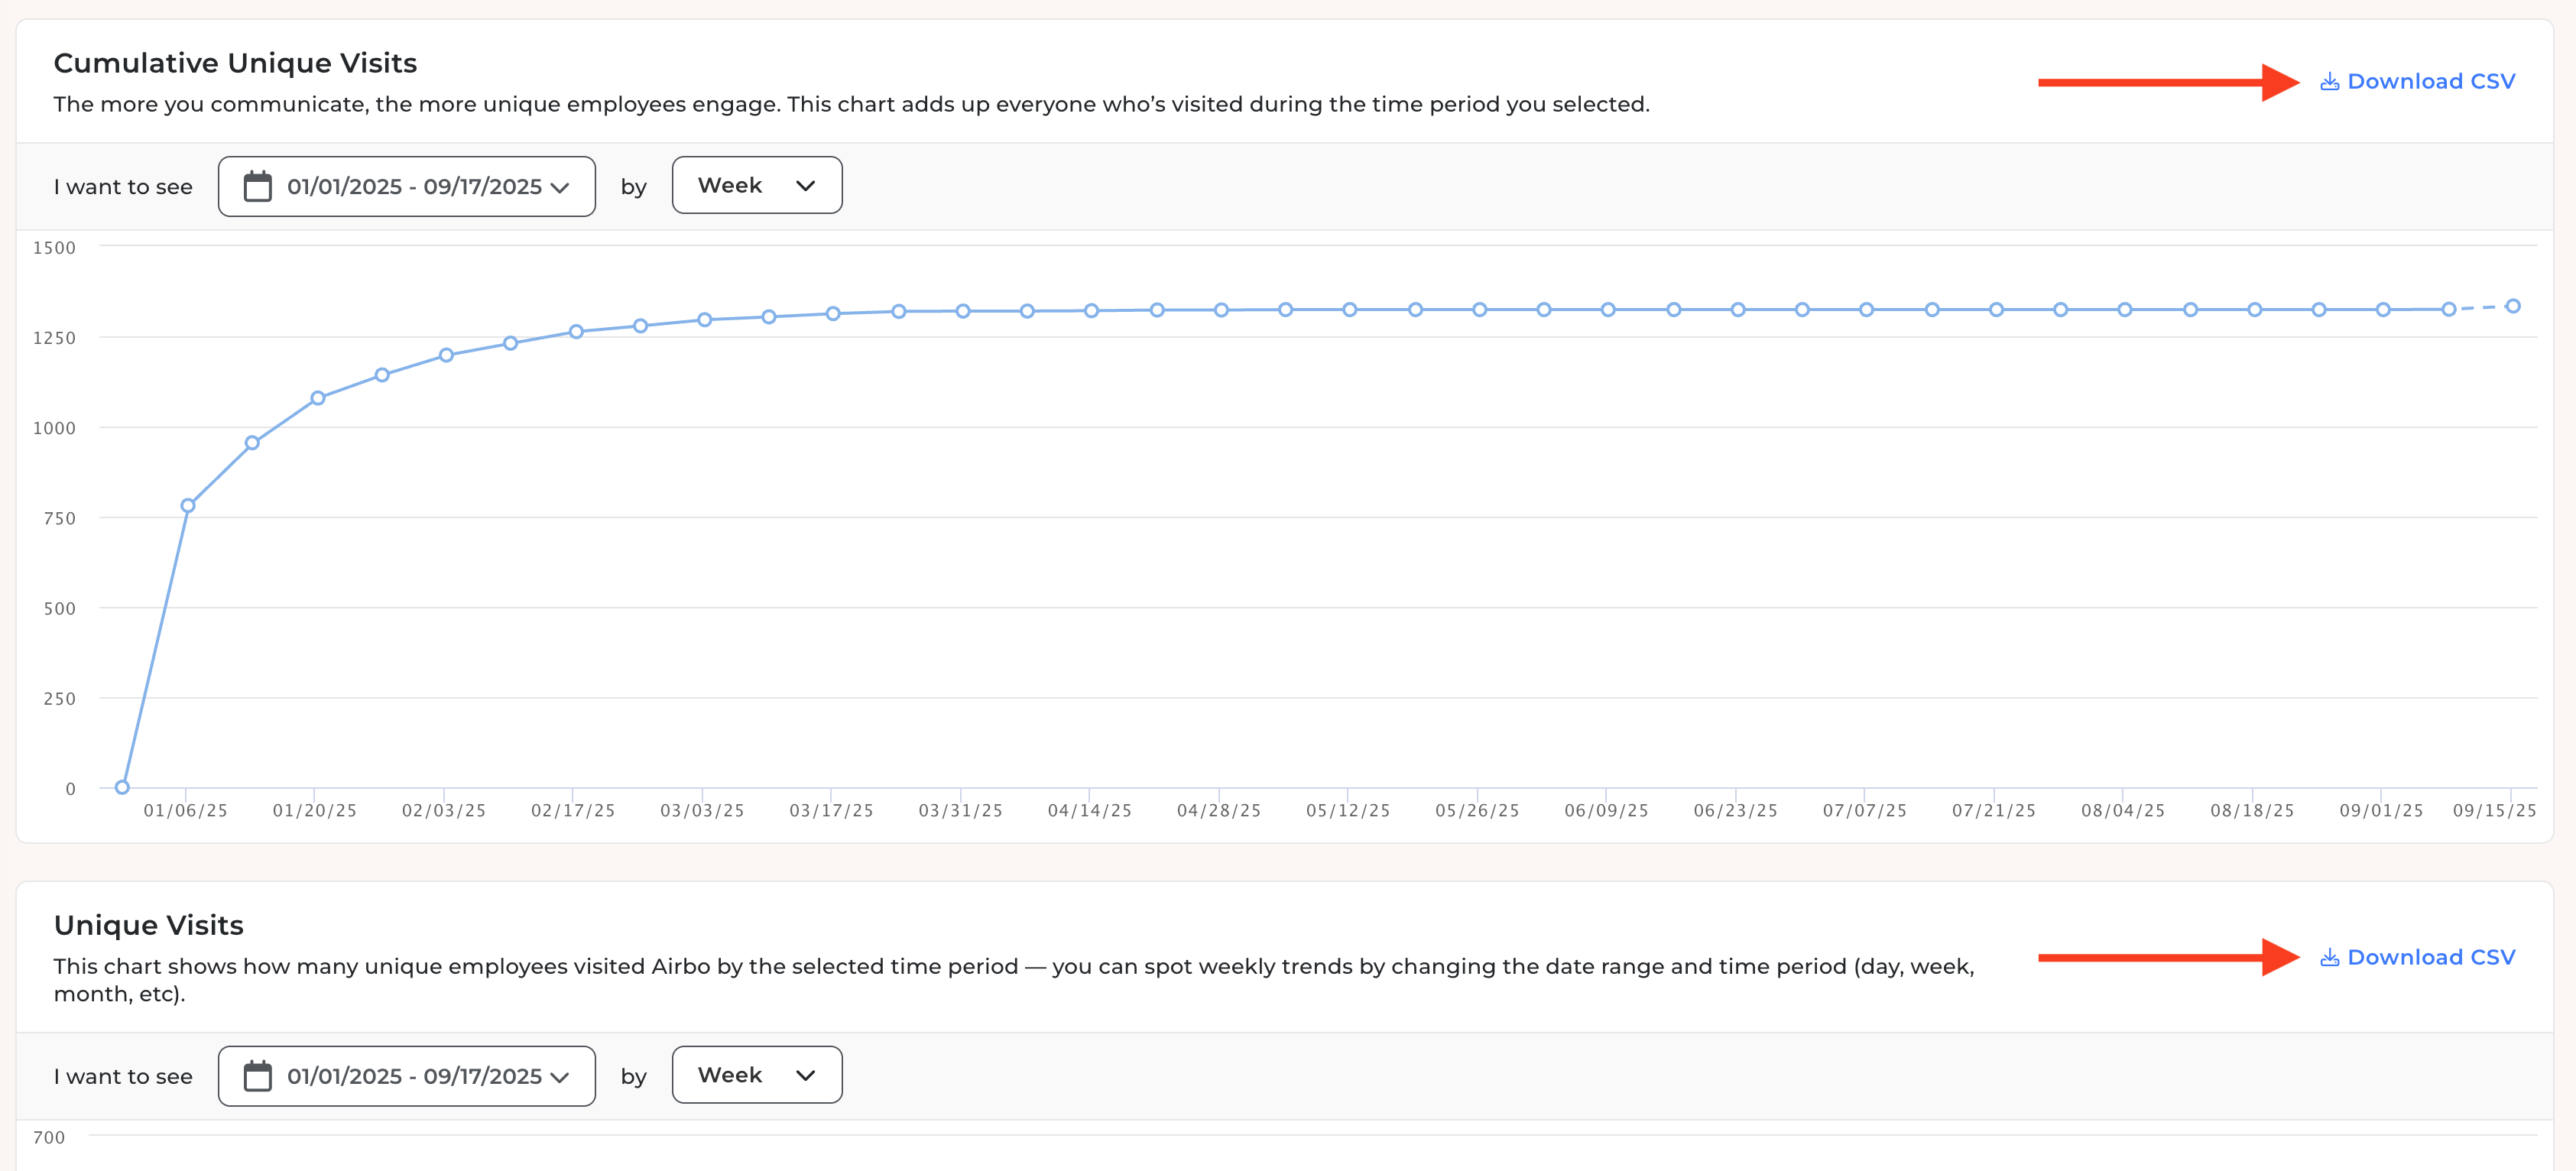Click the 1250 y-axis label
Image resolution: width=2576 pixels, height=1171 pixels.
coord(54,338)
